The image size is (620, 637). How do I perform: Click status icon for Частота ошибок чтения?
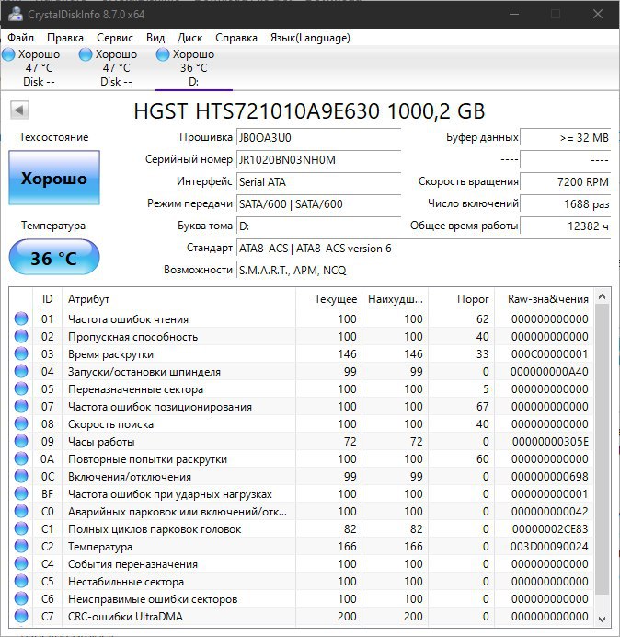[21, 318]
